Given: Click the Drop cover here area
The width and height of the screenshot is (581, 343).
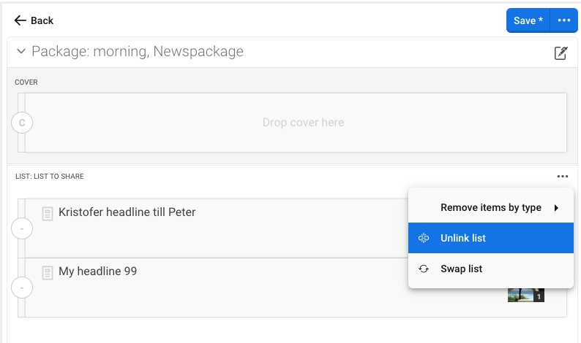Looking at the screenshot, I should click(303, 123).
